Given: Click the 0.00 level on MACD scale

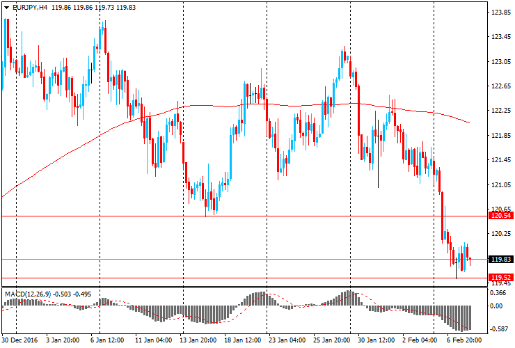Looking at the screenshot, I should 498,306.
